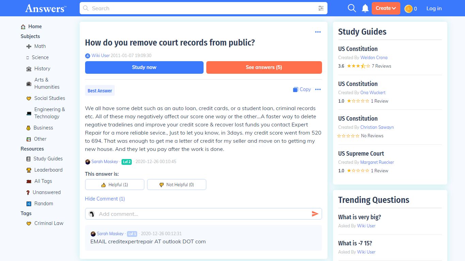
Task: Send comment arrow icon
Action: click(315, 214)
